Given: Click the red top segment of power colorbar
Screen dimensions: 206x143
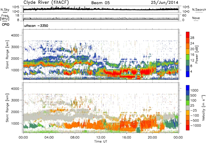Looking at the screenshot, I should 188,35.
